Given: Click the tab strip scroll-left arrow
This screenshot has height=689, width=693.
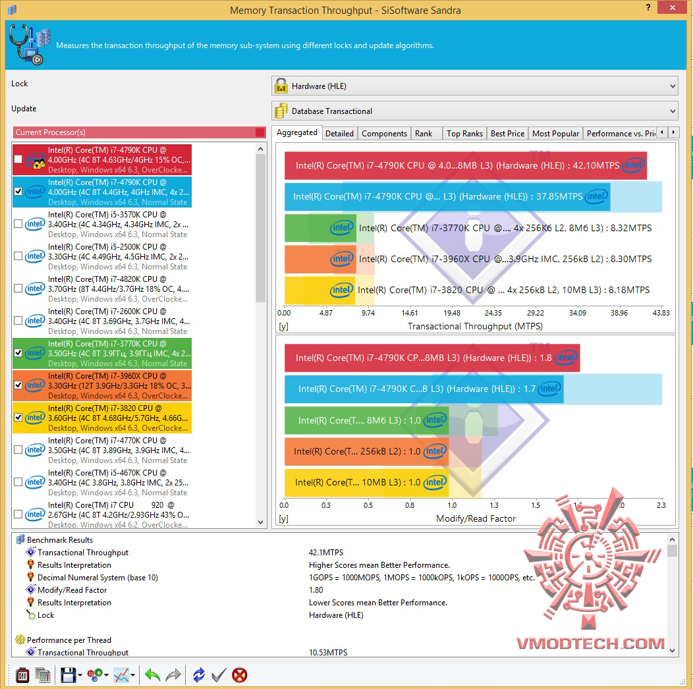Looking at the screenshot, I should point(661,132).
